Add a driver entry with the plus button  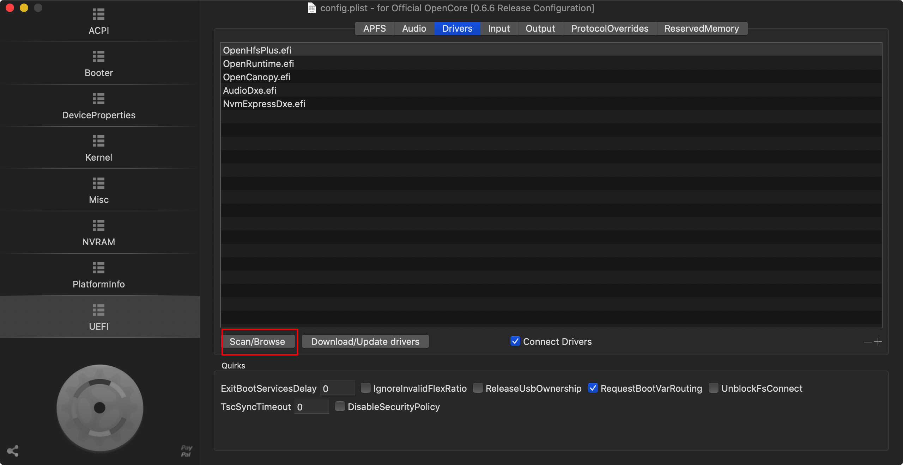tap(878, 342)
